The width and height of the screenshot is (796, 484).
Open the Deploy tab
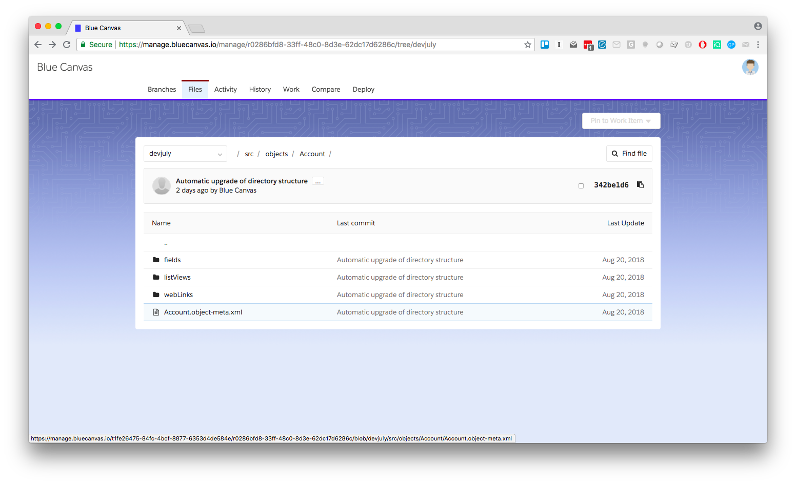364,89
